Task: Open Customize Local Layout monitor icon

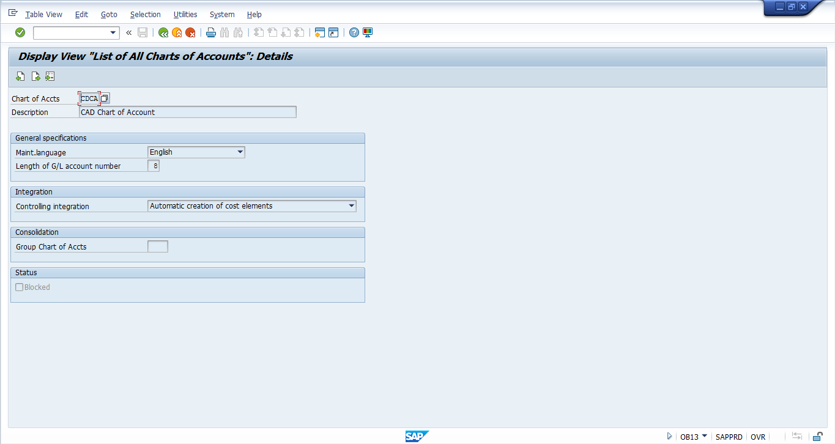Action: (368, 32)
